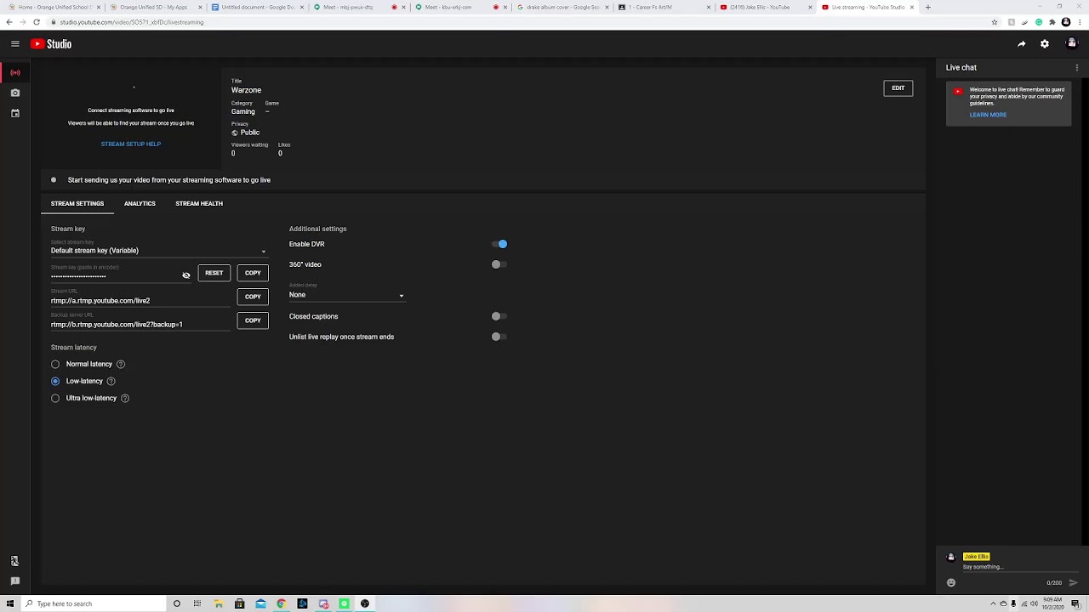
Task: Click the Windows Type here to search box
Action: tap(94, 603)
